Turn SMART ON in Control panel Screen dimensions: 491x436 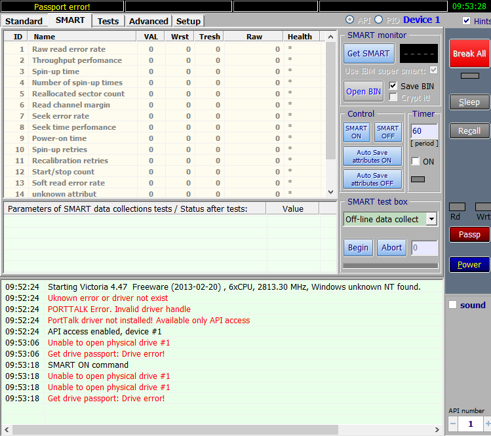point(356,132)
